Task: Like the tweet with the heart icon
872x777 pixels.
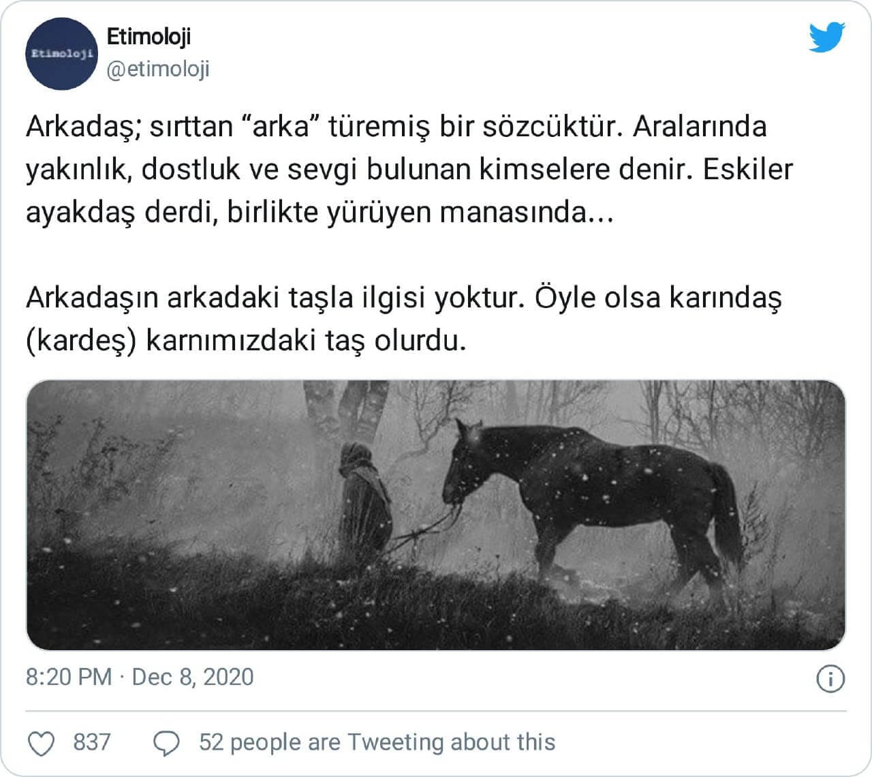Action: [42, 742]
